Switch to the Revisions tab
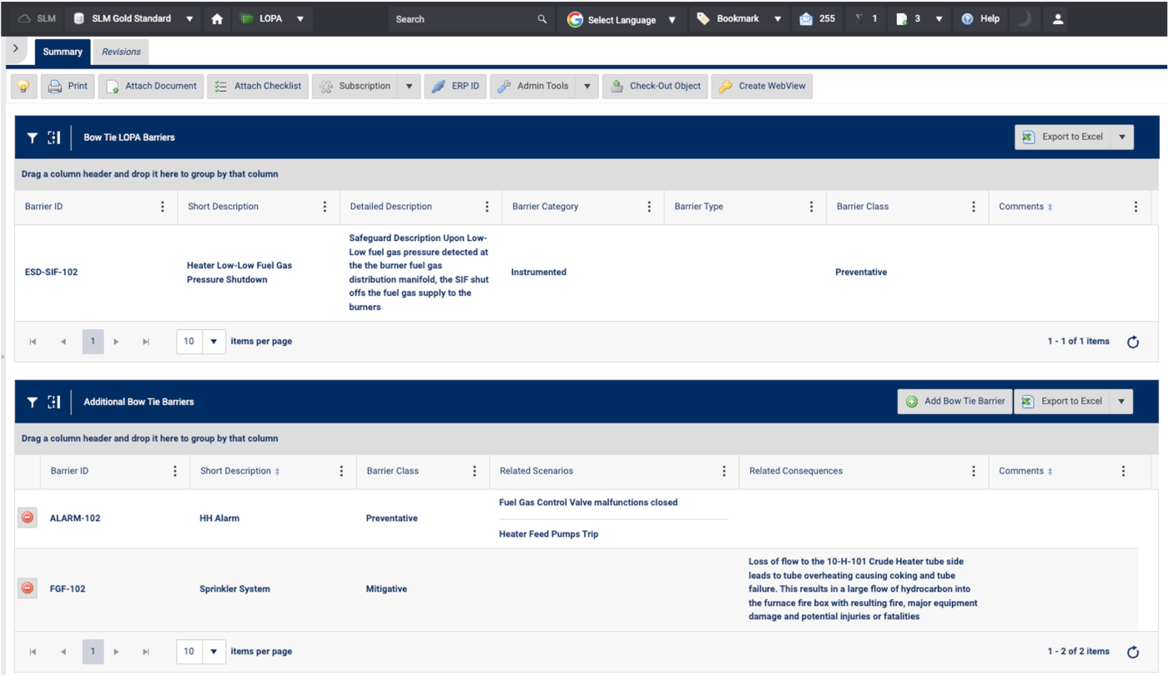Screen dimensions: 1168x676 pos(121,52)
